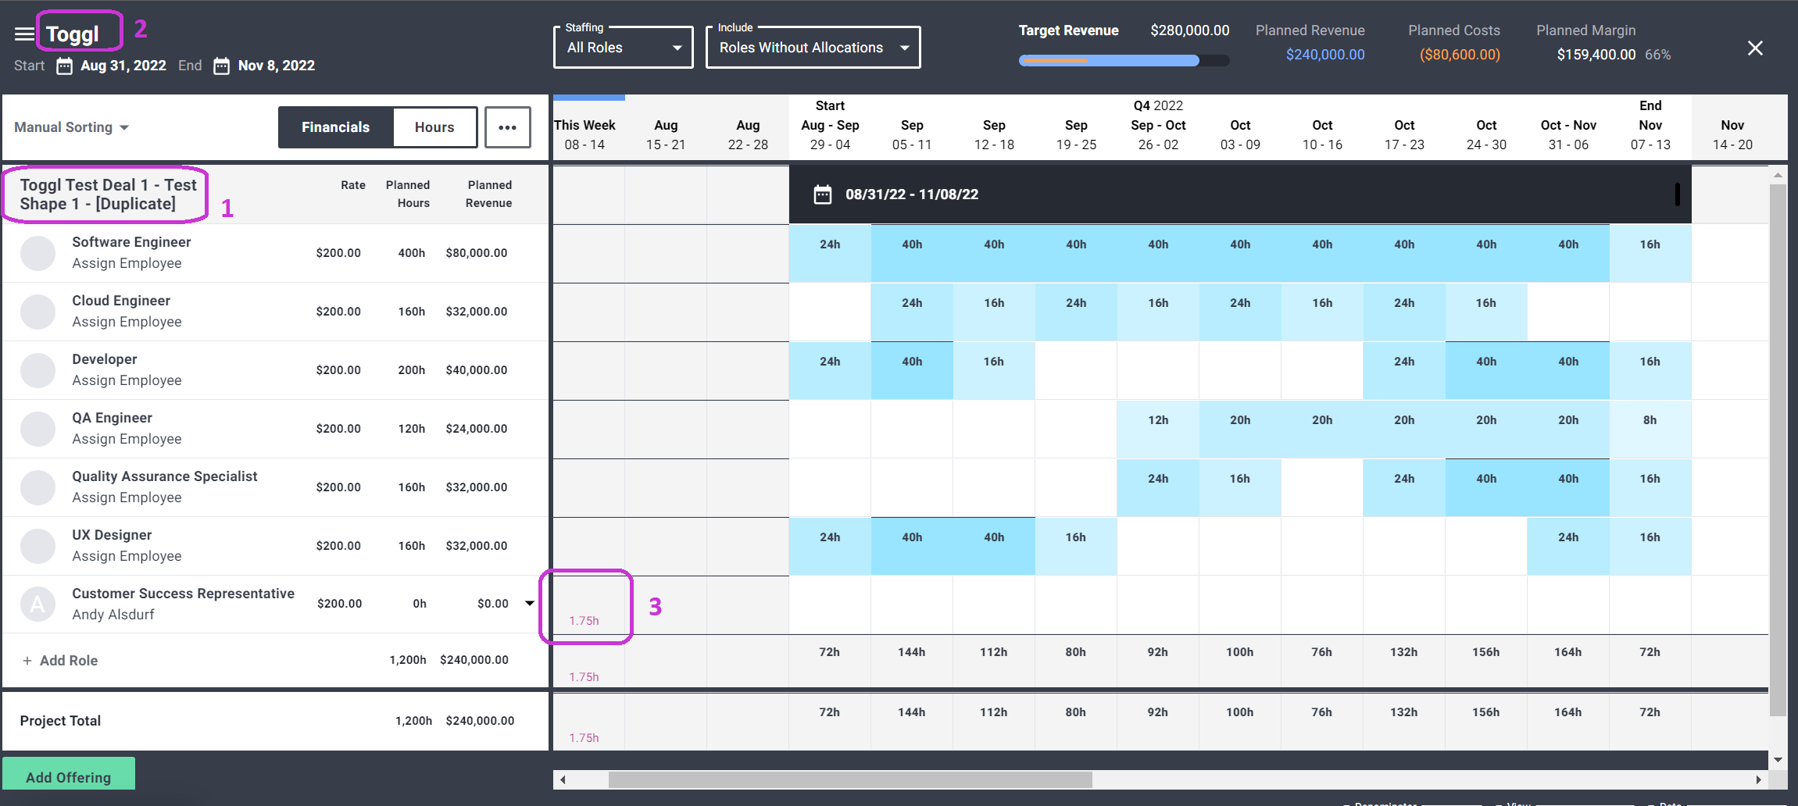Open the End date calendar icon

tap(222, 66)
